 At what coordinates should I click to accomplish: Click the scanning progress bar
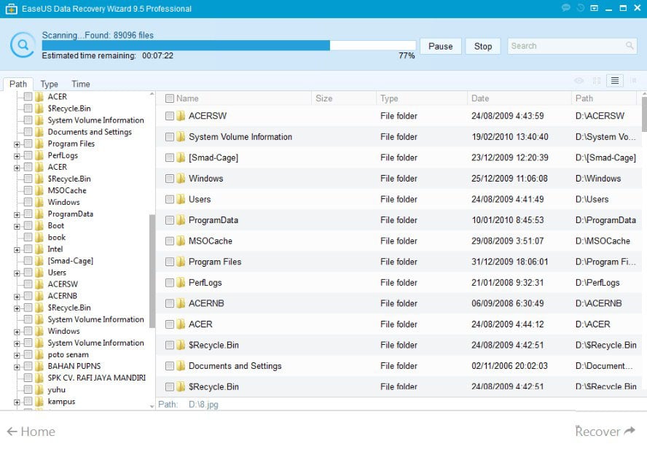(x=229, y=45)
